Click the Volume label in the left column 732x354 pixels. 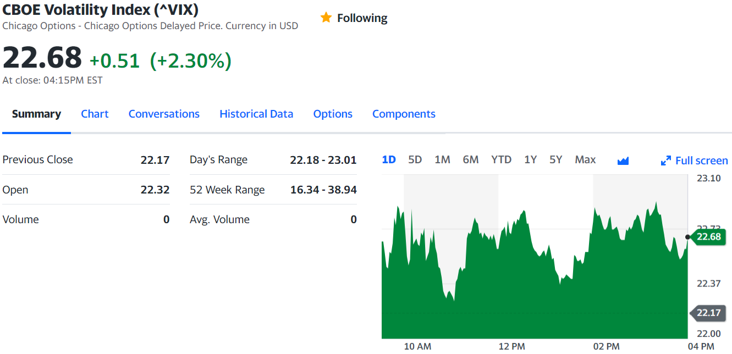point(21,219)
